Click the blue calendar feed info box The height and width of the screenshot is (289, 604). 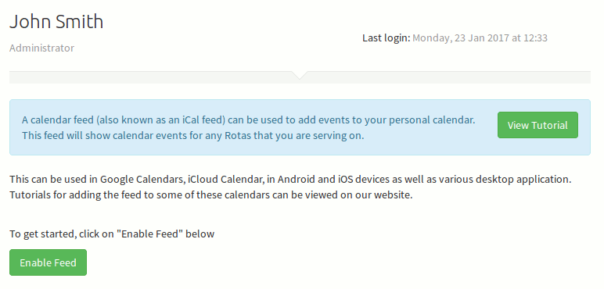[x=300, y=127]
